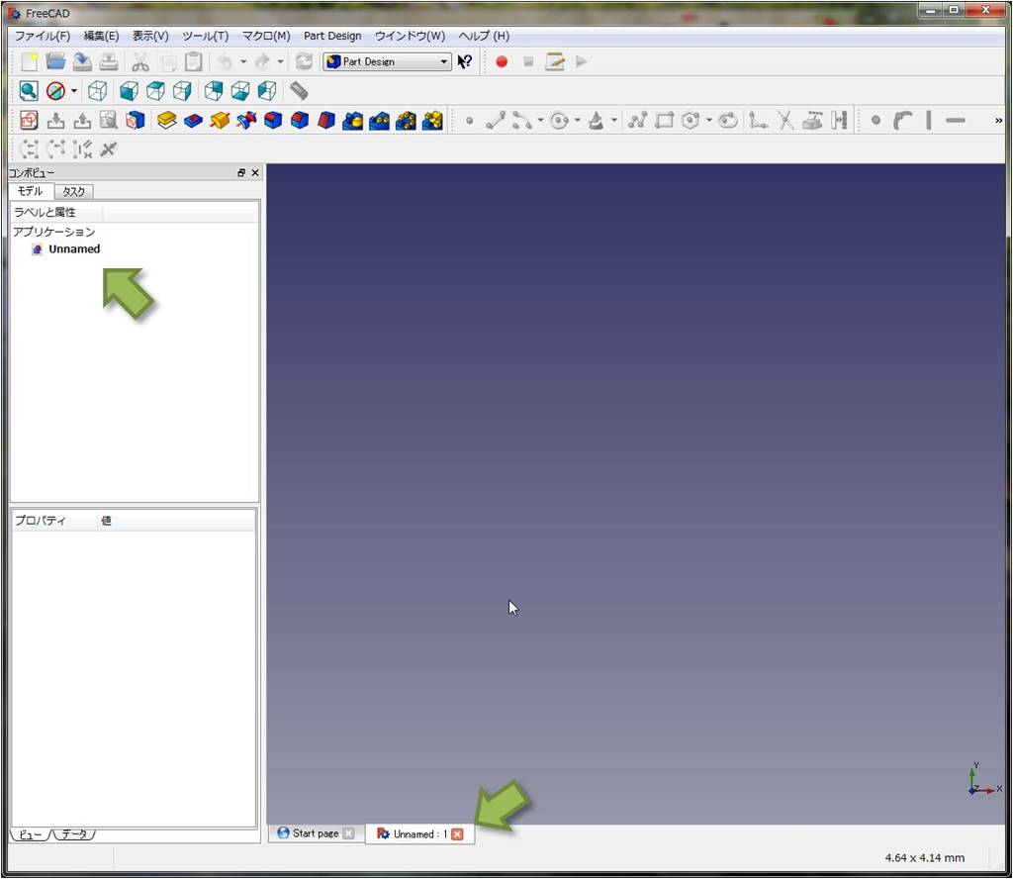Expand the Draw style dropdown arrow
The height and width of the screenshot is (879, 1013).
(x=74, y=91)
